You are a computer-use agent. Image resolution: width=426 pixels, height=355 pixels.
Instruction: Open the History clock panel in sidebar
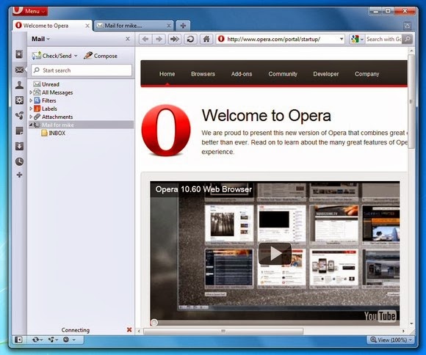[19, 162]
